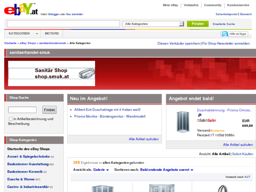The height and width of the screenshot is (192, 256).
Task: Expand the KATEGORIEN arrow menu
Action: [x=37, y=34]
